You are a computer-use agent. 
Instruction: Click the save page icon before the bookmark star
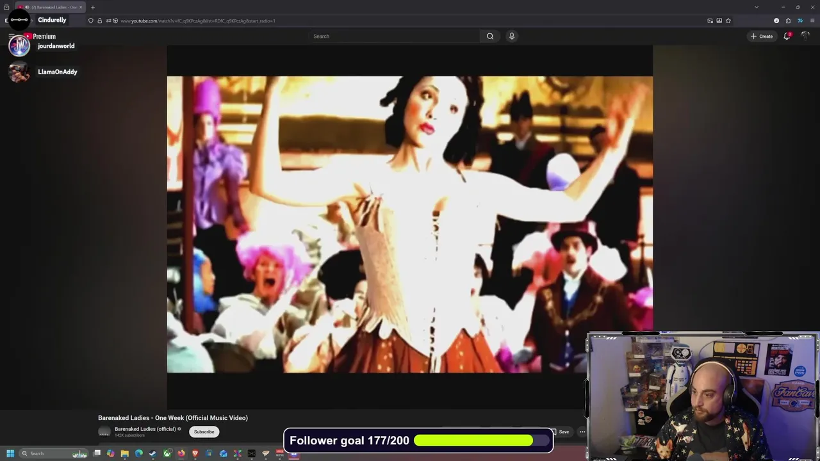pos(719,20)
